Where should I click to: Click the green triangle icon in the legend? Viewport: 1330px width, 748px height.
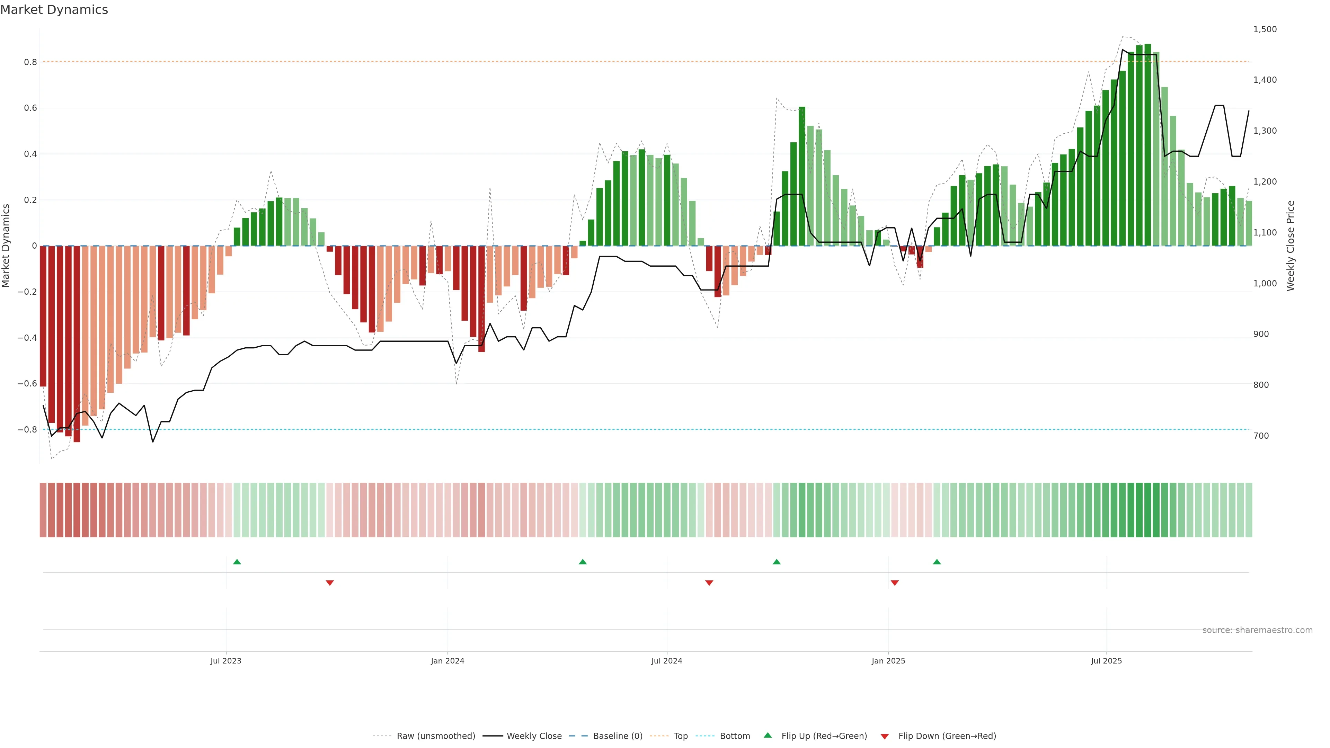[768, 735]
